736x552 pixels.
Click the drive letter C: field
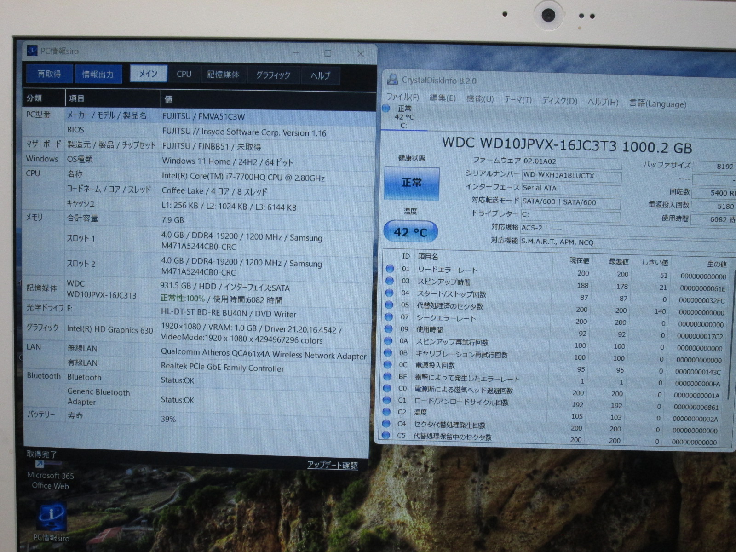(570, 215)
